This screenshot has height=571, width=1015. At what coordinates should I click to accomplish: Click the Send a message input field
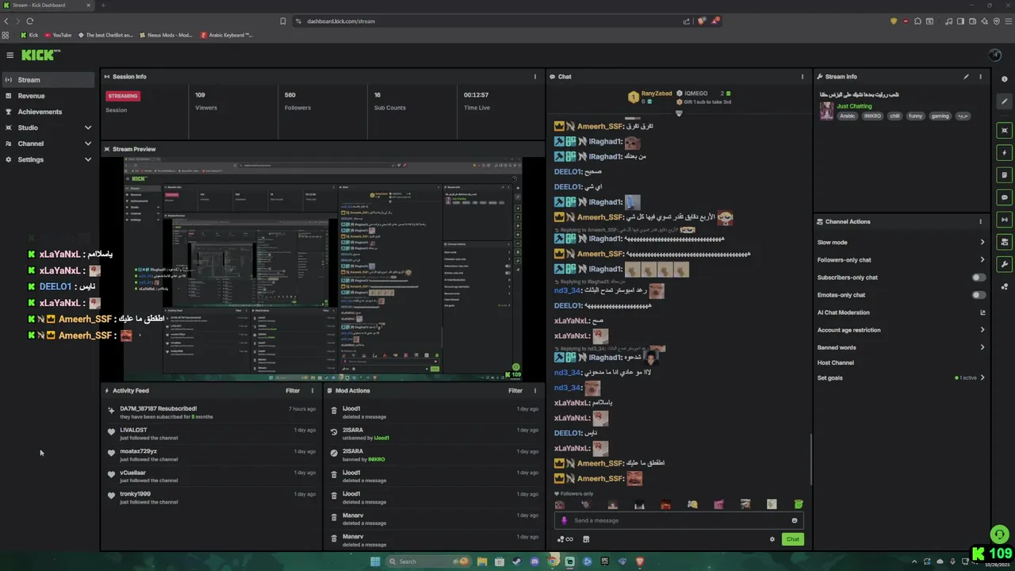click(678, 521)
